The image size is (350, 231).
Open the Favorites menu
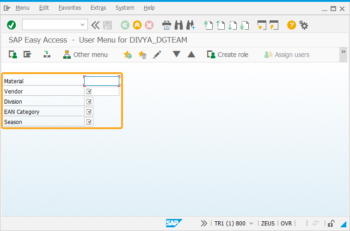(x=70, y=8)
